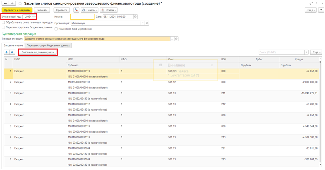Click the Дебет column header
This screenshot has height=170, width=325.
click(x=259, y=59)
